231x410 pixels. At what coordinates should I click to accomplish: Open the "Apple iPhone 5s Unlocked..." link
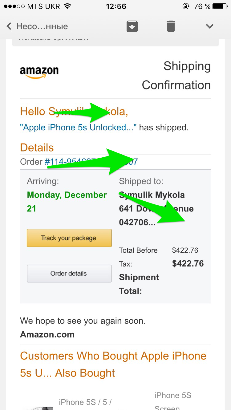tap(78, 127)
